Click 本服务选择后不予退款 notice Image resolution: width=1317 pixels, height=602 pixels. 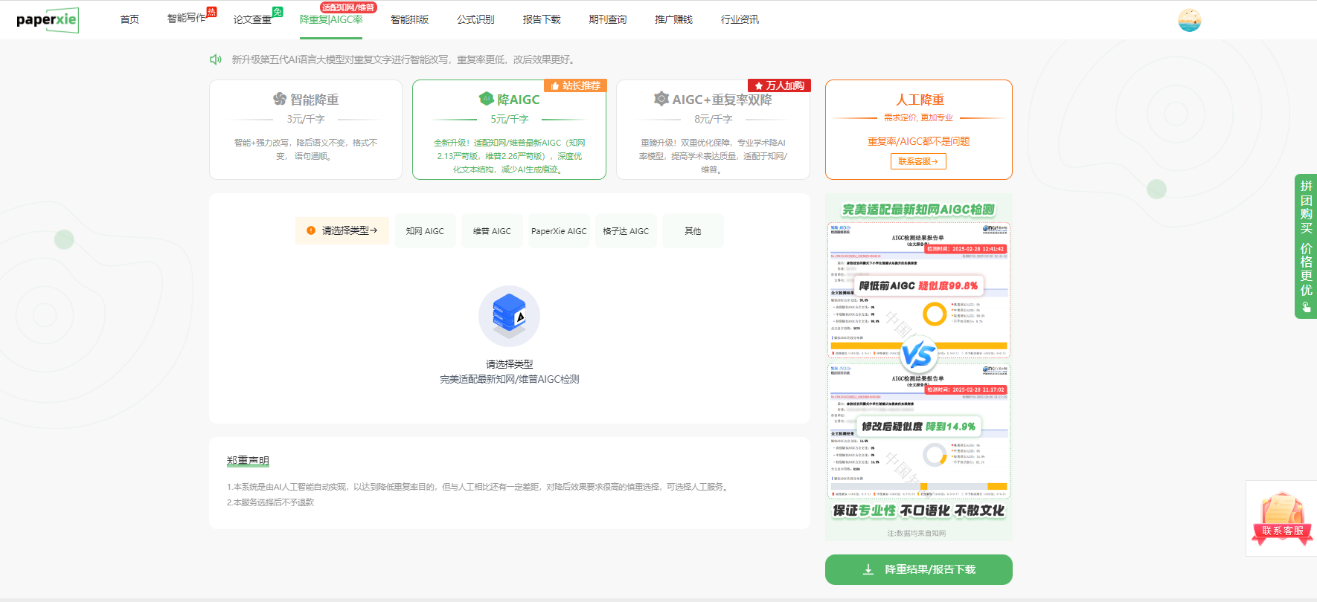[270, 502]
